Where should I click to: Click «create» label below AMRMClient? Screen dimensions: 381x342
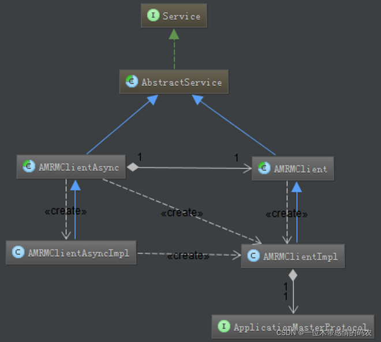pos(286,214)
